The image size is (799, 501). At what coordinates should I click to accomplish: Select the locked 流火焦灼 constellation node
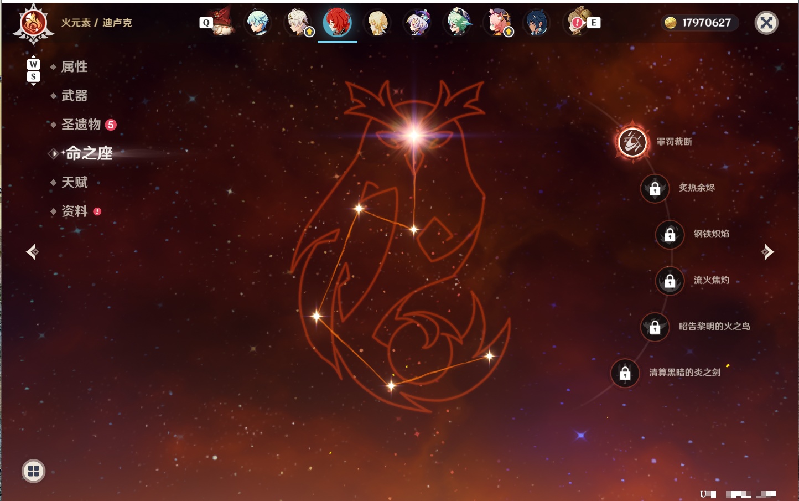670,281
